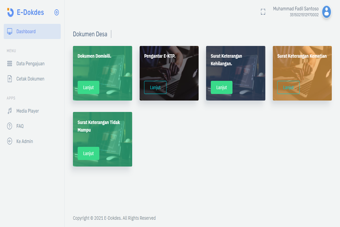The width and height of the screenshot is (340, 227).
Task: Click the Cetak Dokumen file icon
Action: tap(10, 79)
